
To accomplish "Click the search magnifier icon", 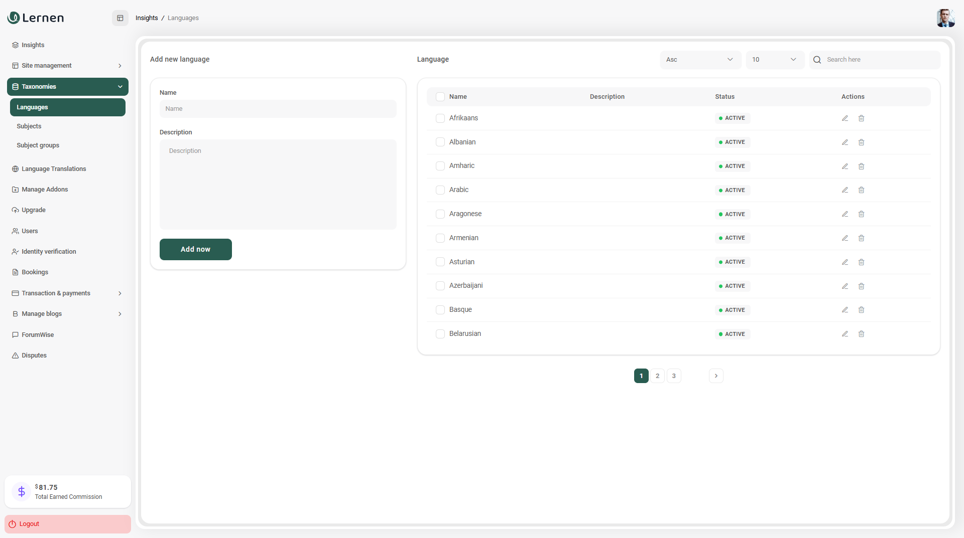I will click(817, 60).
